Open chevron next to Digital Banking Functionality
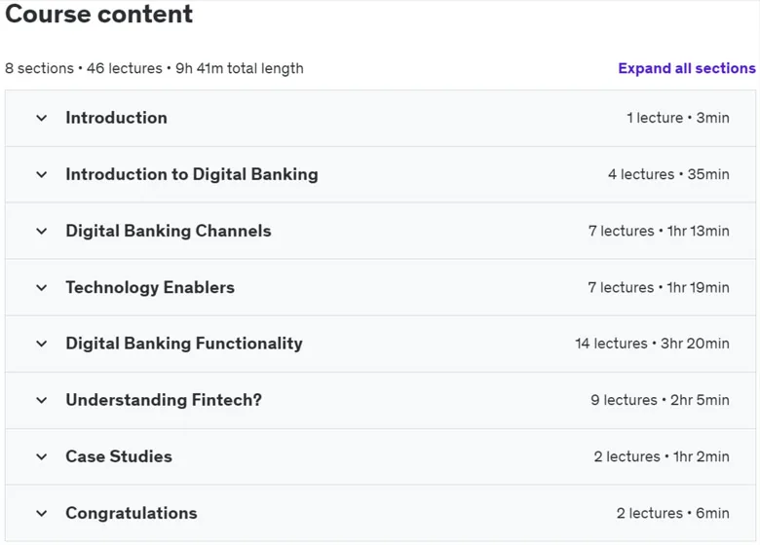This screenshot has width=760, height=545. [42, 345]
